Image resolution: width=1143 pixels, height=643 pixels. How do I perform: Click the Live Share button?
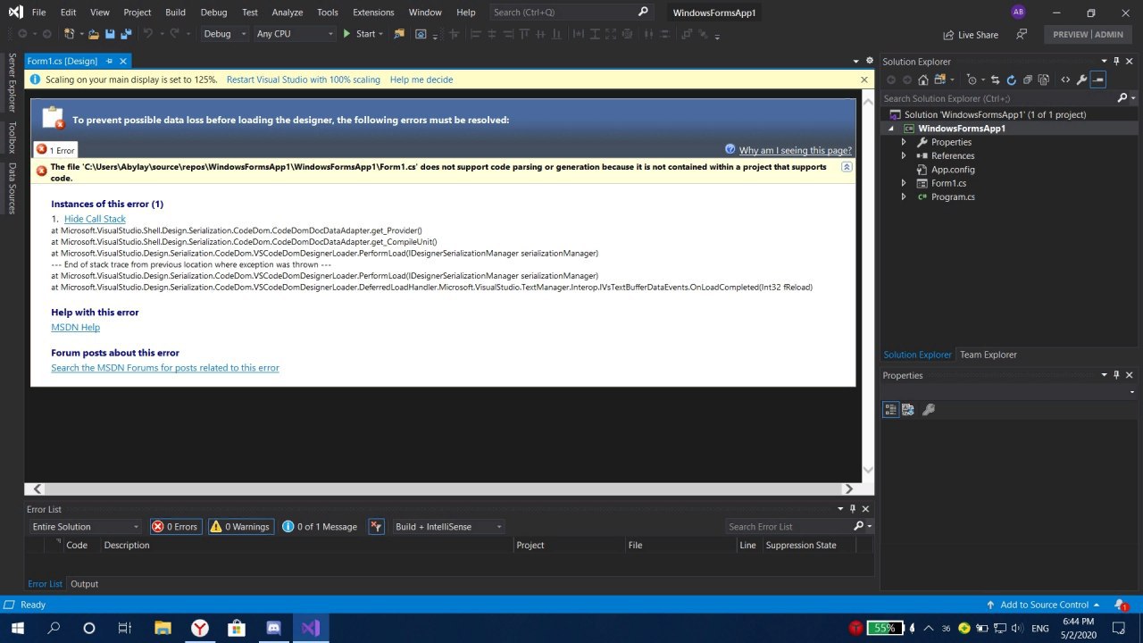(971, 35)
